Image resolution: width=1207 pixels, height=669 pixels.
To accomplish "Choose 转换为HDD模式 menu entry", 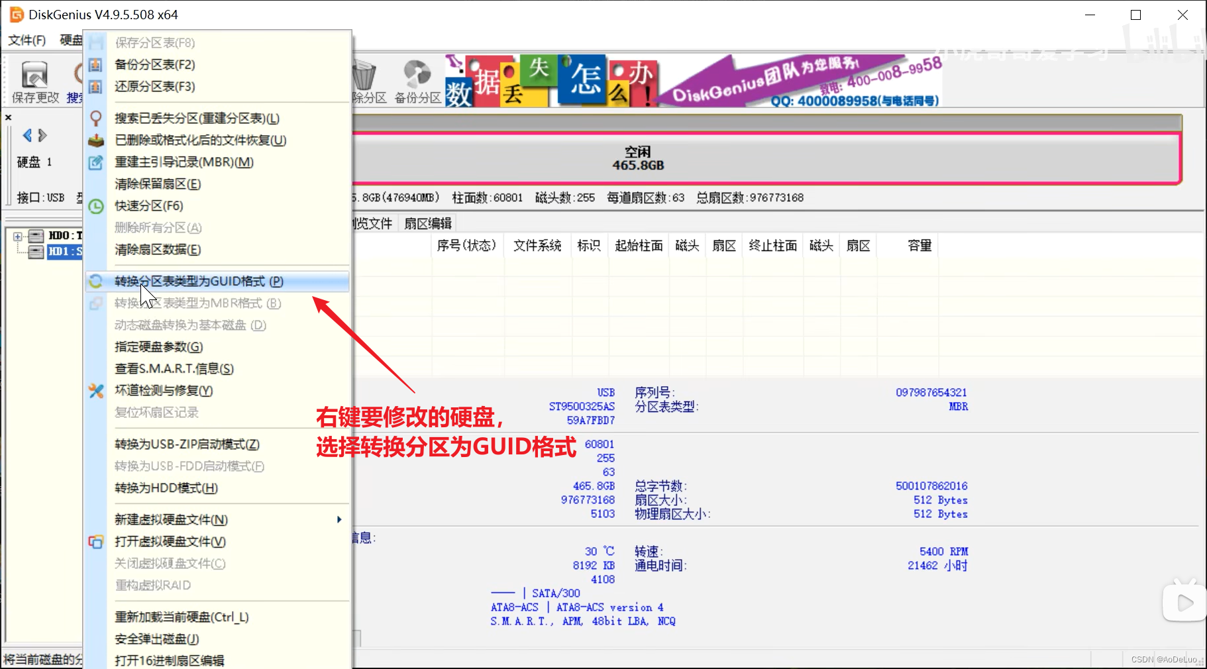I will 218,488.
